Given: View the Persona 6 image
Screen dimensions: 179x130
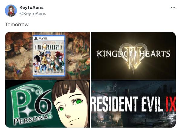Looking at the screenshot, I should point(47,104).
